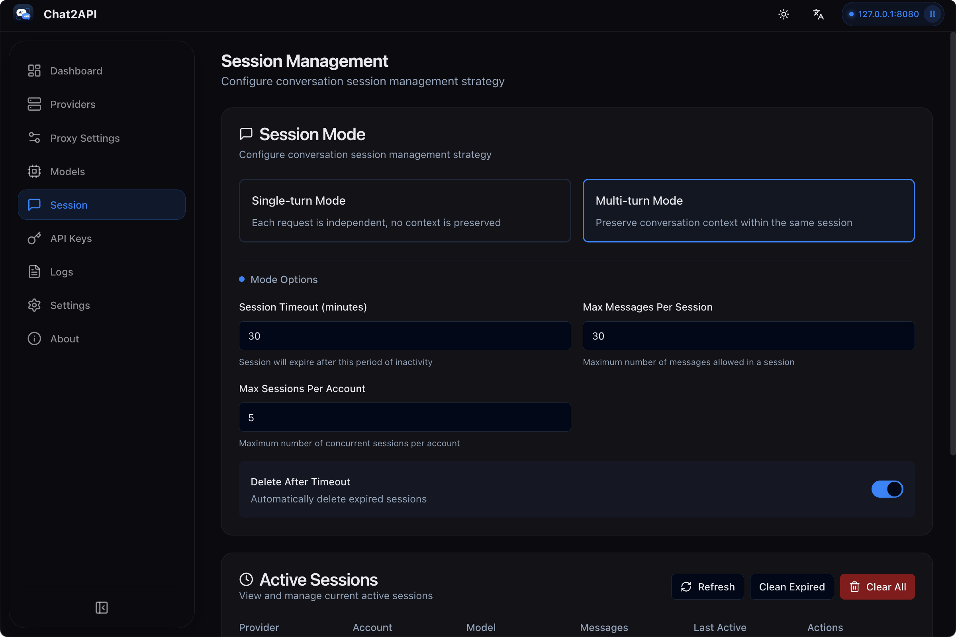This screenshot has height=637, width=956.
Task: Click the API Keys key icon
Action: [x=34, y=238]
